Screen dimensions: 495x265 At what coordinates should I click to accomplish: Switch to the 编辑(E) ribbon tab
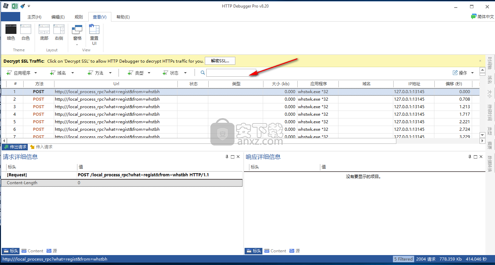click(x=58, y=17)
